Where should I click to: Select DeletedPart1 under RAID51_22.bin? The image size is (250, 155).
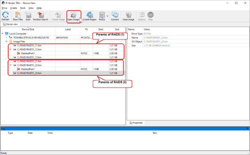click(28, 69)
